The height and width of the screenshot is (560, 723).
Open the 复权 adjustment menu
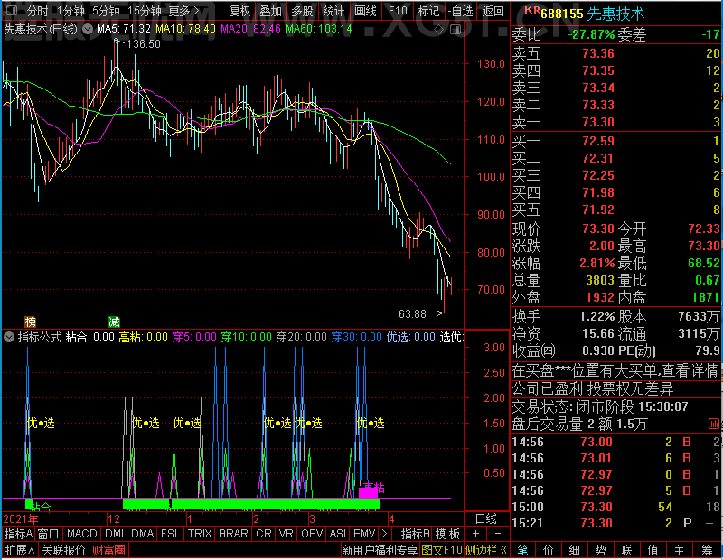(x=239, y=11)
